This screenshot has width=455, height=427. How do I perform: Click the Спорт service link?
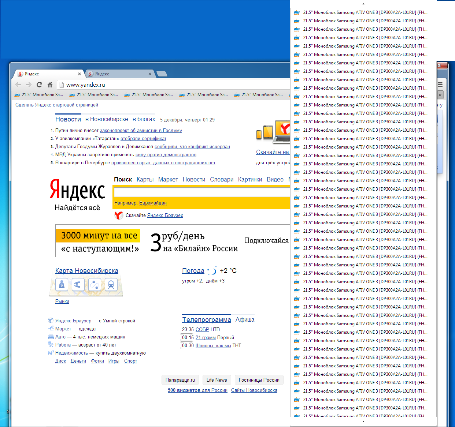[130, 361]
